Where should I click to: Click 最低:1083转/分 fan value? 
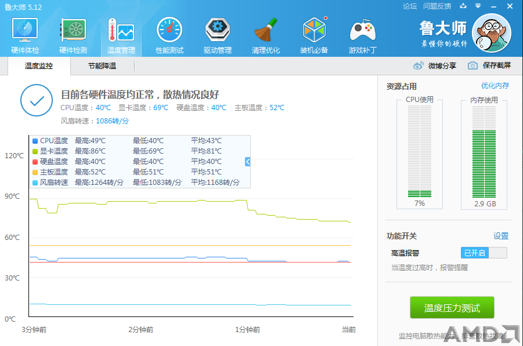point(157,183)
